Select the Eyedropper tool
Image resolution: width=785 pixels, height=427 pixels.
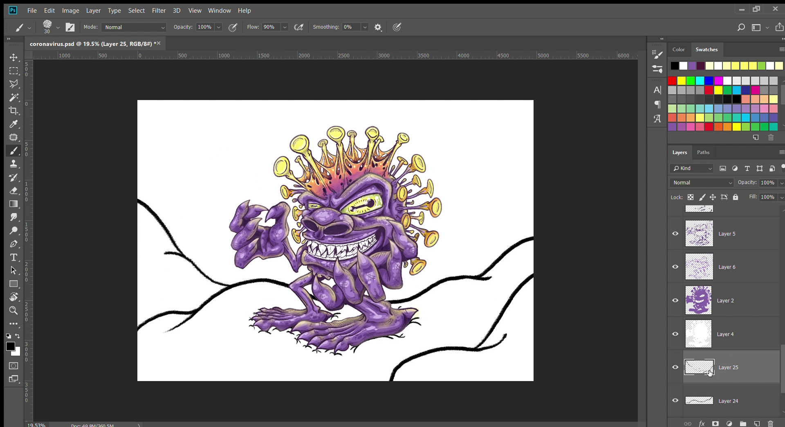point(13,124)
